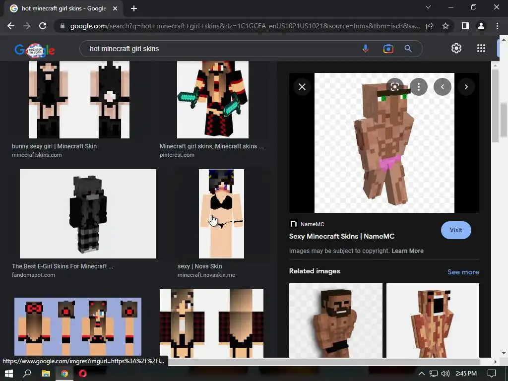Click the magnifier search button

tap(408, 49)
